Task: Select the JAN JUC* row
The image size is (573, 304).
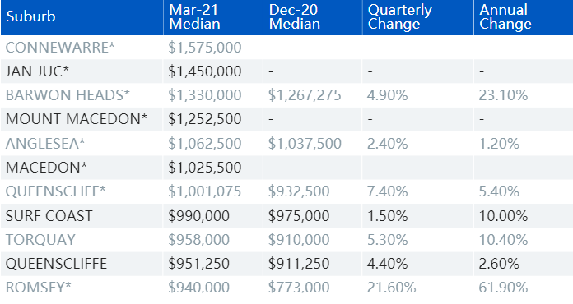Action: (x=286, y=71)
